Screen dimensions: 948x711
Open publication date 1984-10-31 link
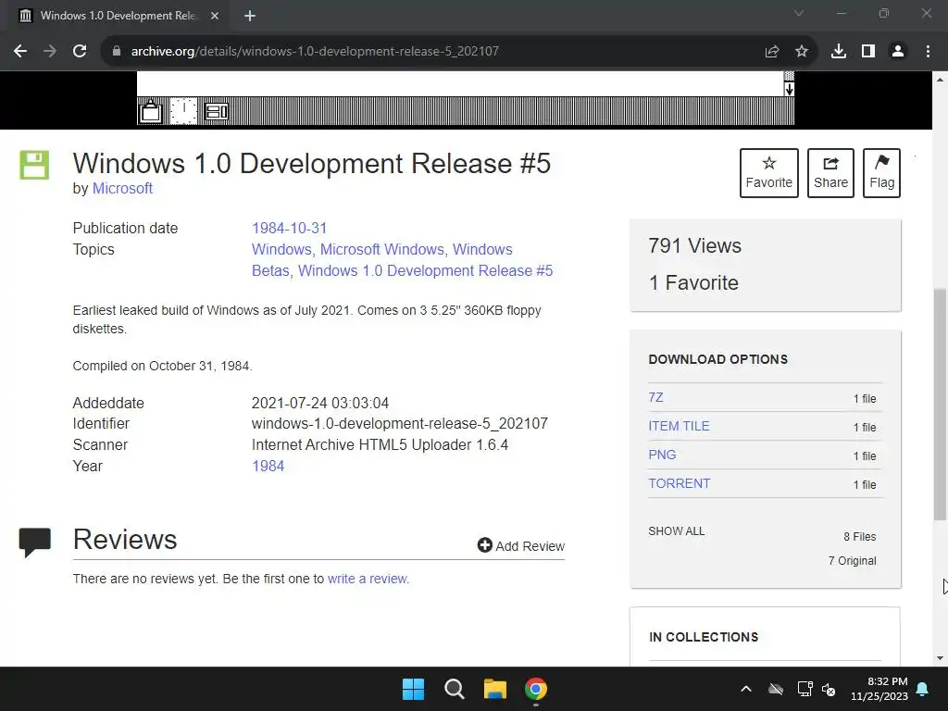tap(289, 228)
